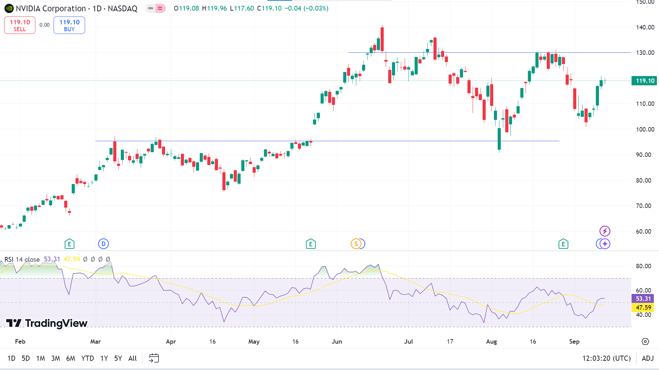The width and height of the screenshot is (659, 370).
Task: Click the C119.10 close value
Action: pyautogui.click(x=269, y=8)
